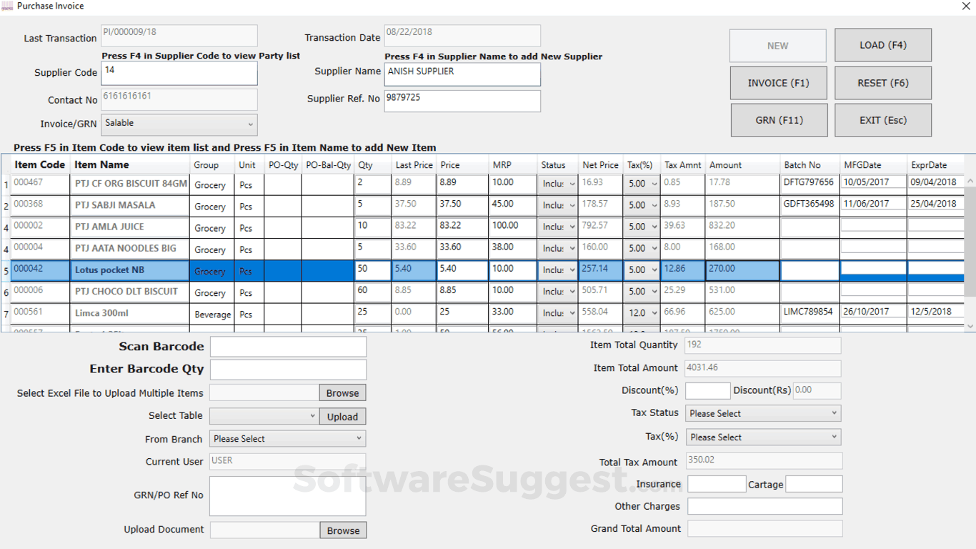
Task: Click the Purchase Invoice application icon
Action: 7,6
